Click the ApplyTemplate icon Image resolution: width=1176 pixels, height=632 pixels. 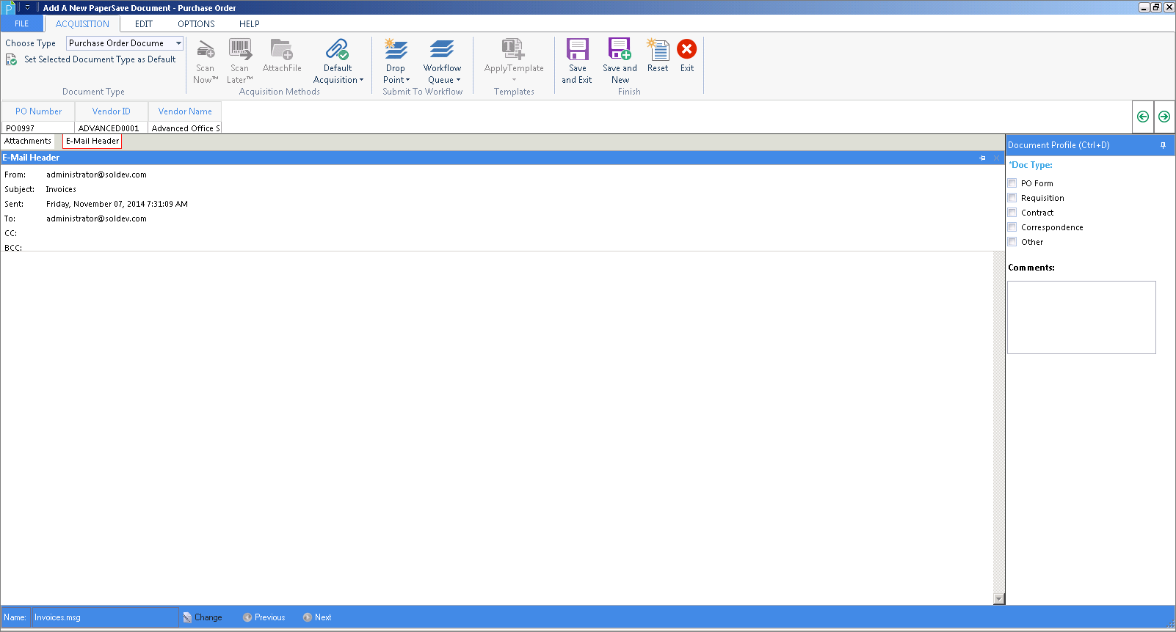click(x=513, y=50)
